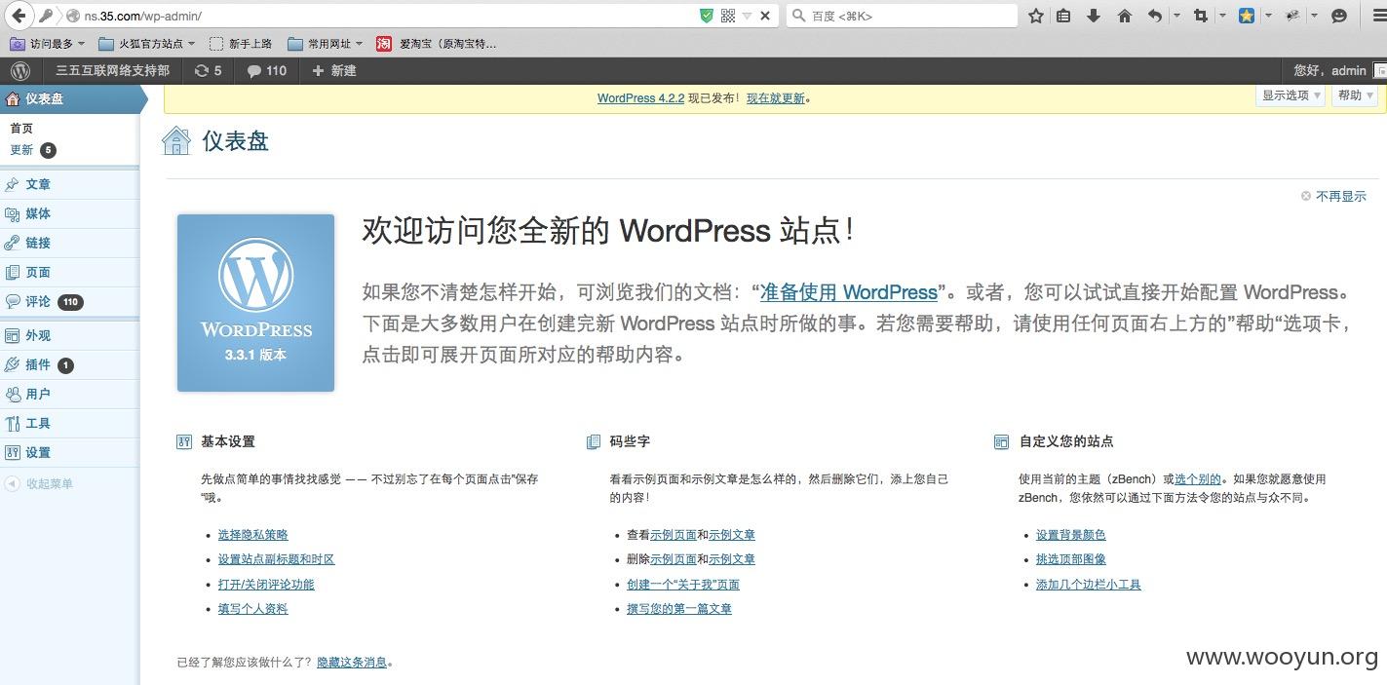The image size is (1387, 685).
Task: Open 常用网址 bookmarks folder
Action: [x=326, y=44]
